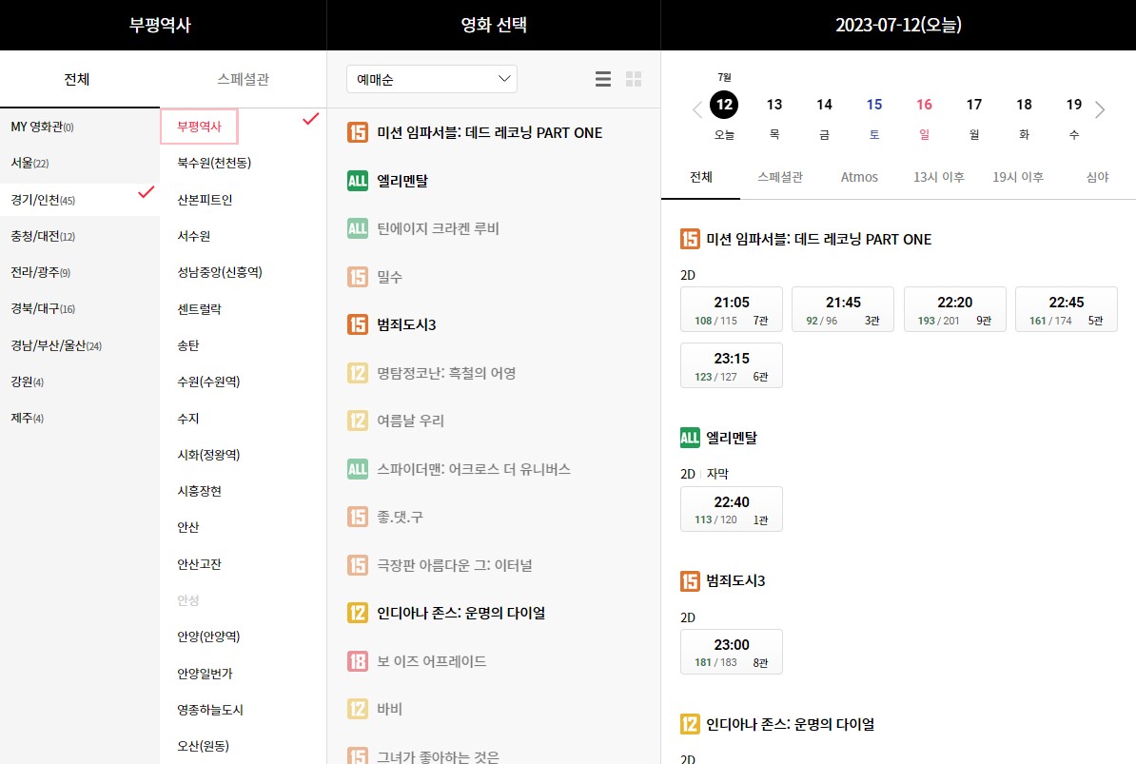Filter showtimes 13시 이후
Screen dimensions: 1136x764
tap(938, 177)
